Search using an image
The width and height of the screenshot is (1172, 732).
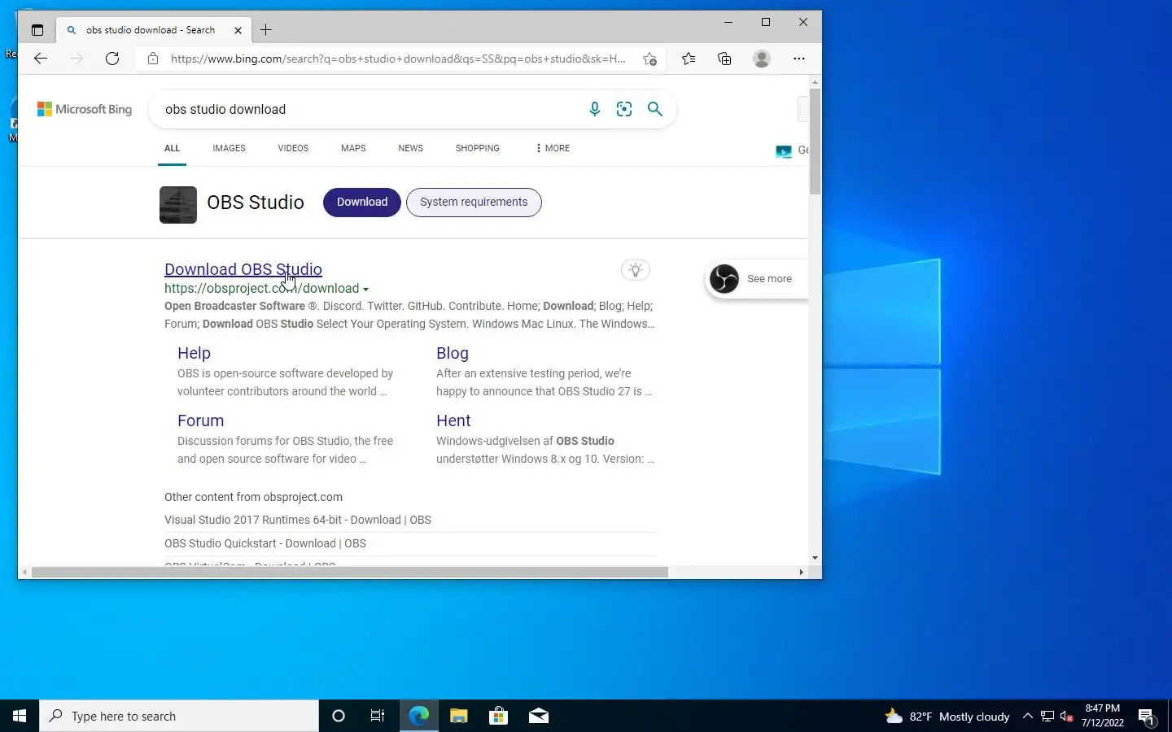point(624,109)
